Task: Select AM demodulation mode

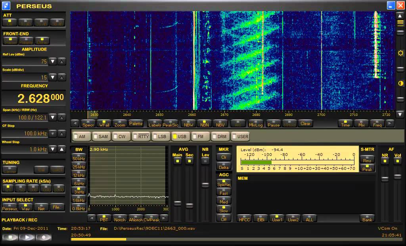Action: (x=82, y=136)
